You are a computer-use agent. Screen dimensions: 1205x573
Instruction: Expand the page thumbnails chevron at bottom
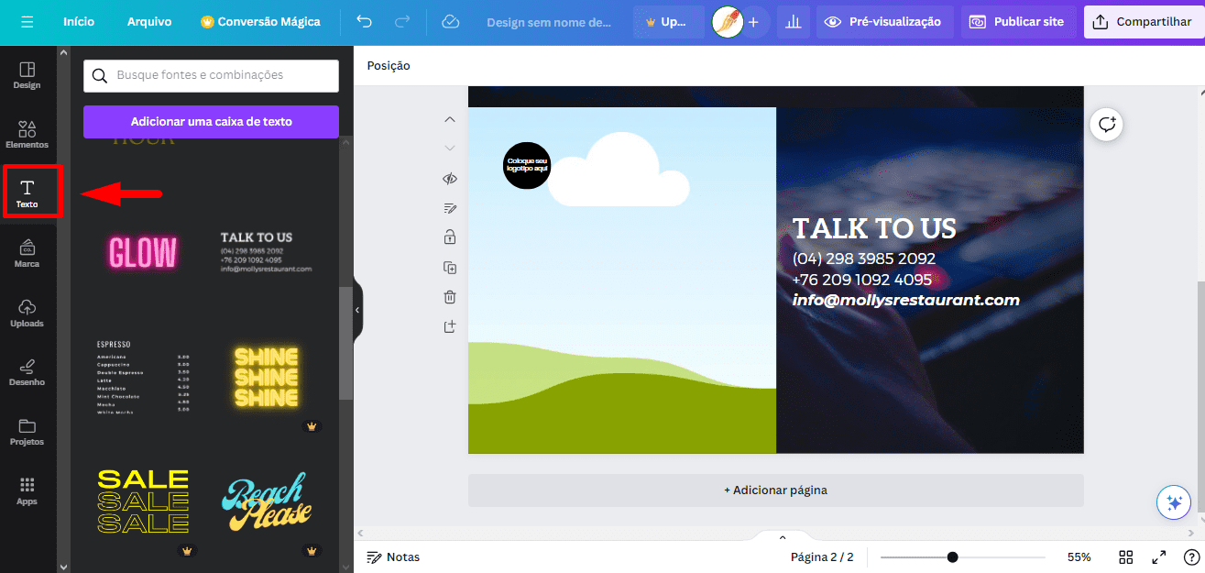coord(782,537)
